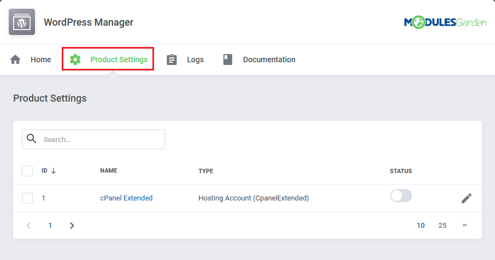Open the Home tab

(31, 60)
